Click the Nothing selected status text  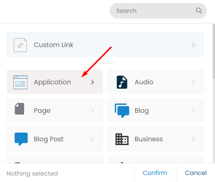tap(32, 174)
